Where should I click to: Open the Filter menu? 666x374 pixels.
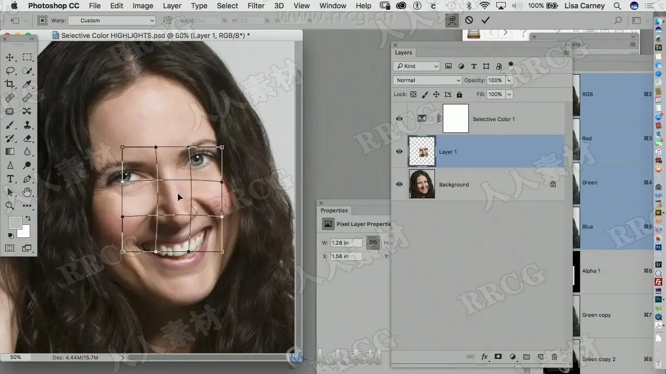[255, 6]
